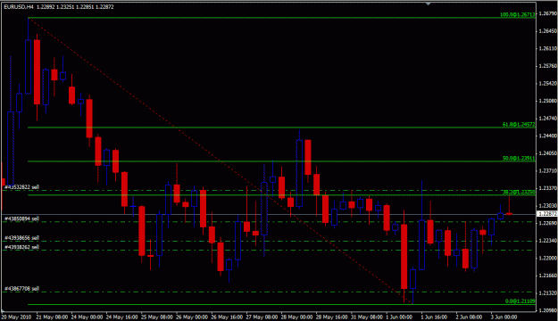Click the 1.22000 price axis value
Screen dimensions: 558x321
click(548, 258)
